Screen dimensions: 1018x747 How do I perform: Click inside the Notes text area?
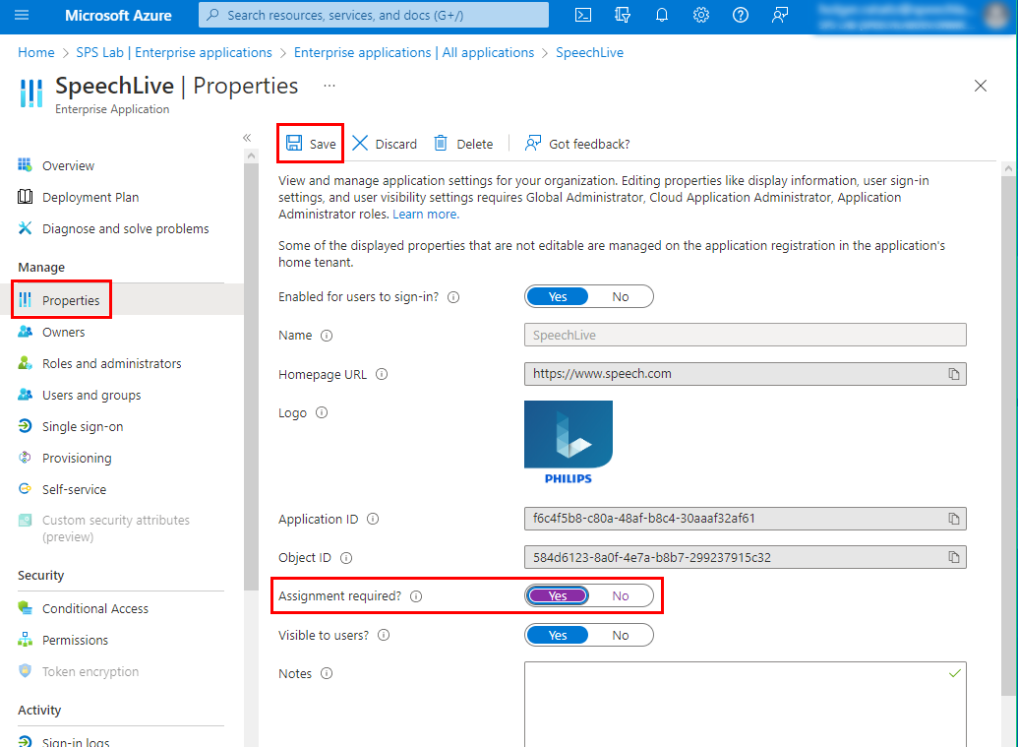pyautogui.click(x=746, y=704)
